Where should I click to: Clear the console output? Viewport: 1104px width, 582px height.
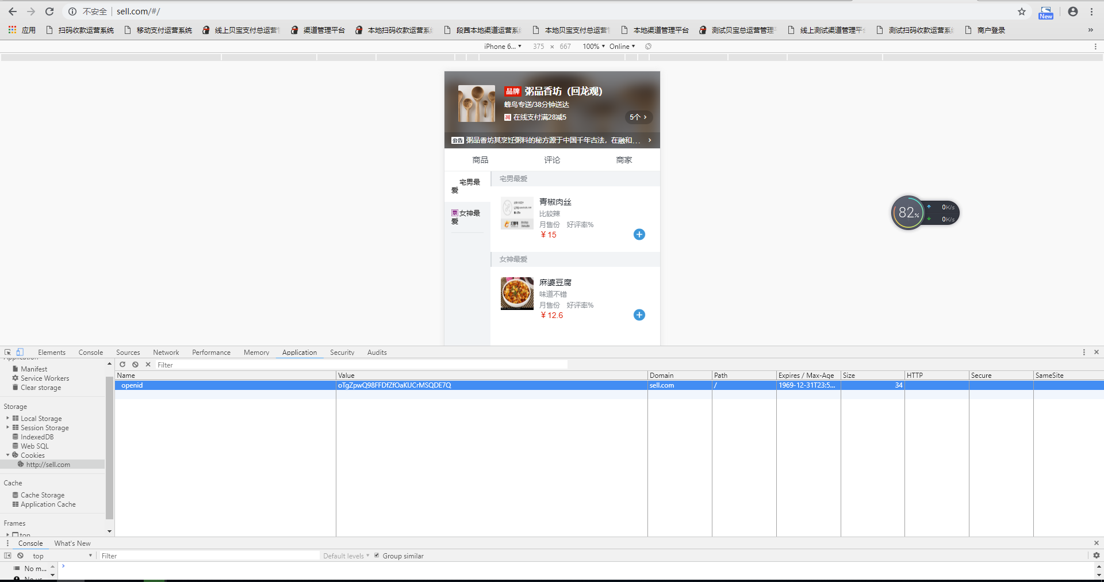point(20,556)
